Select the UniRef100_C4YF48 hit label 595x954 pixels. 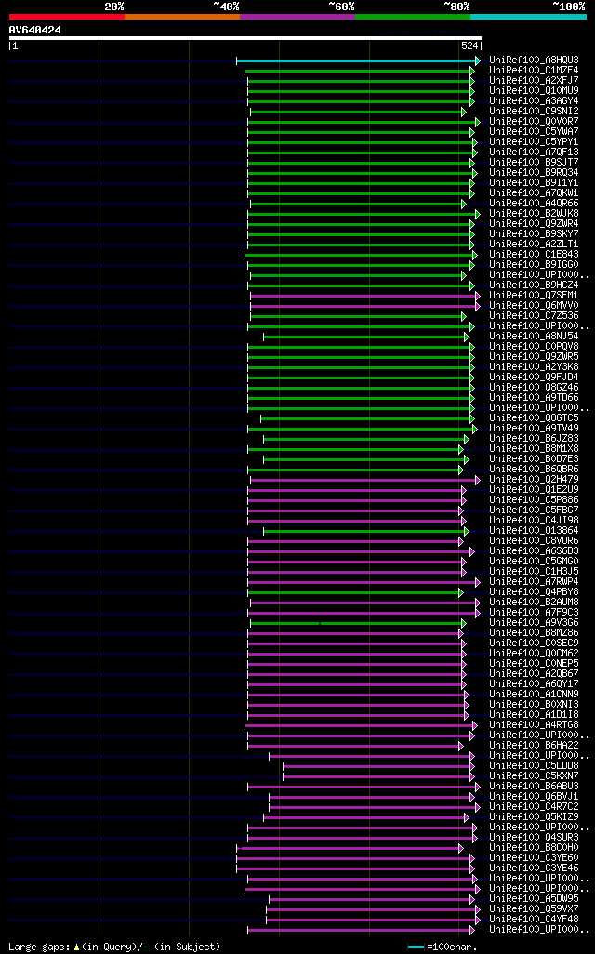535,920
